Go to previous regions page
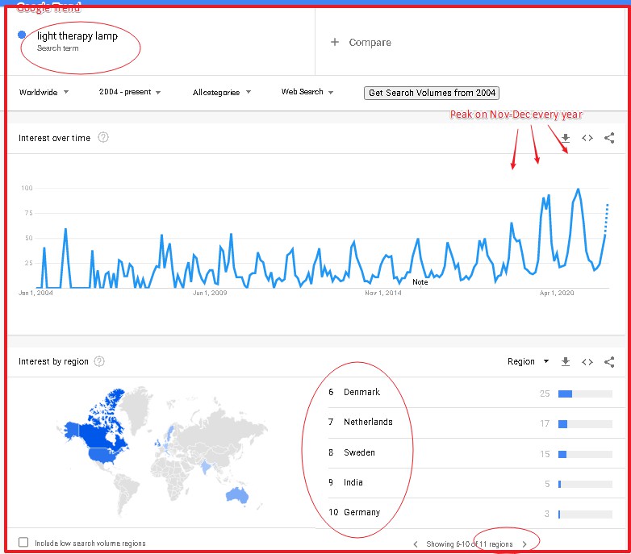 [x=416, y=544]
